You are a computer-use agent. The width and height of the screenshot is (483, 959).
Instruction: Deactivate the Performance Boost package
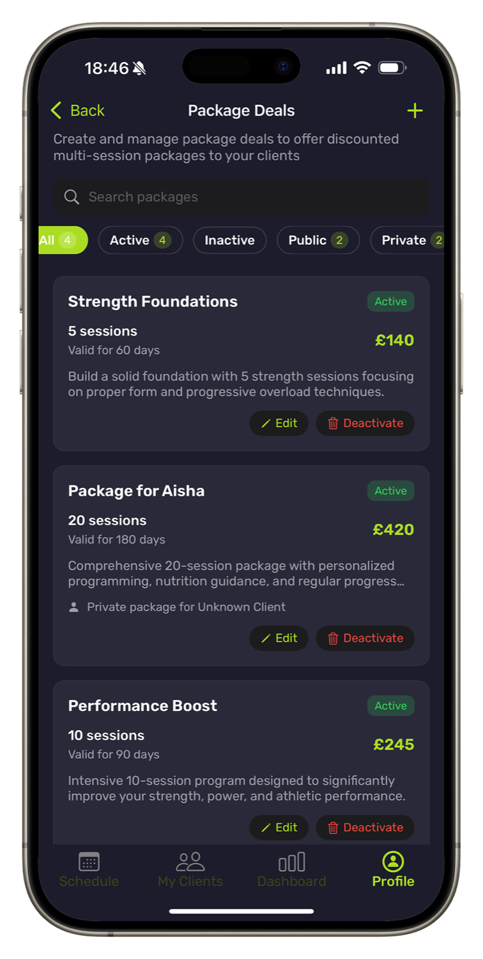pos(365,827)
